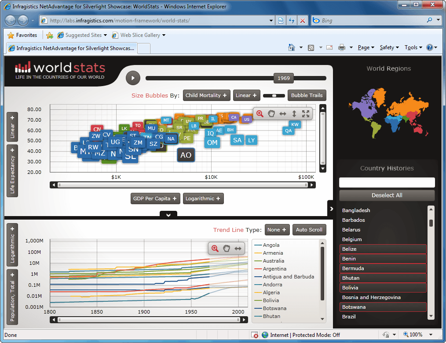446x343 pixels.
Task: Open vertical Population, Total axis dropdown
Action: point(12,297)
